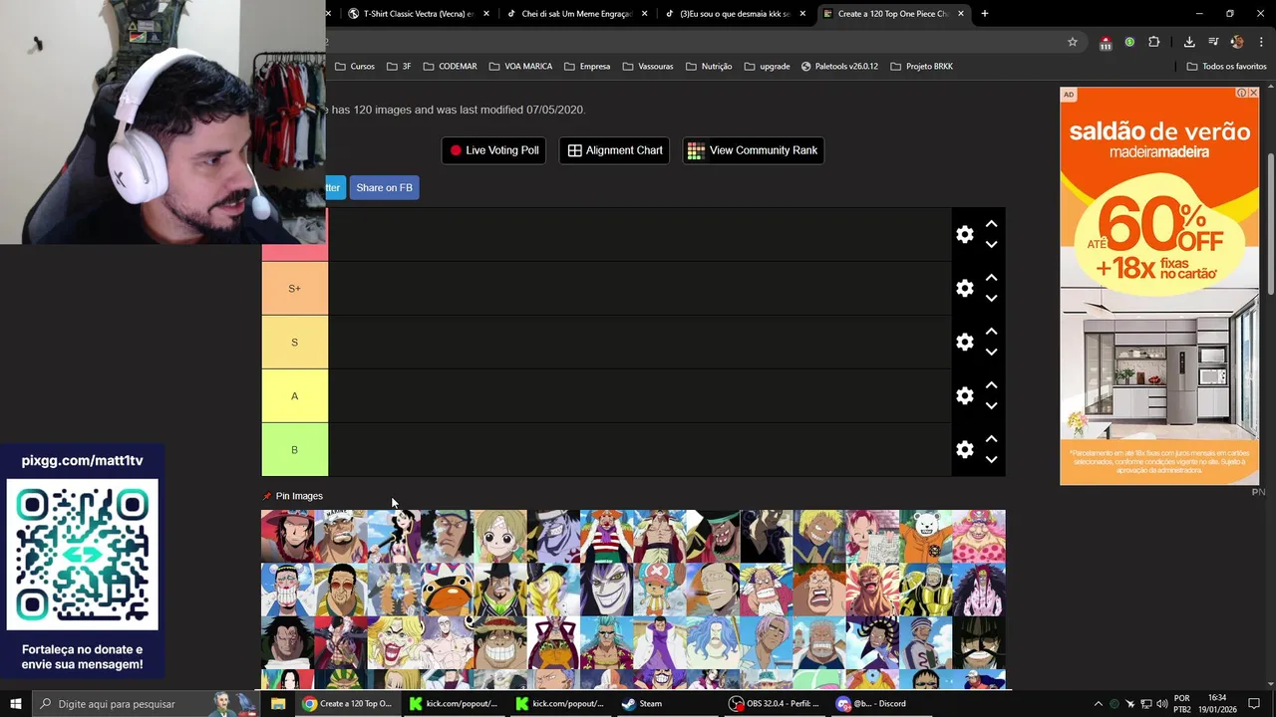The height and width of the screenshot is (717, 1276).
Task: Open the Alignment Chart button
Action: pos(614,150)
